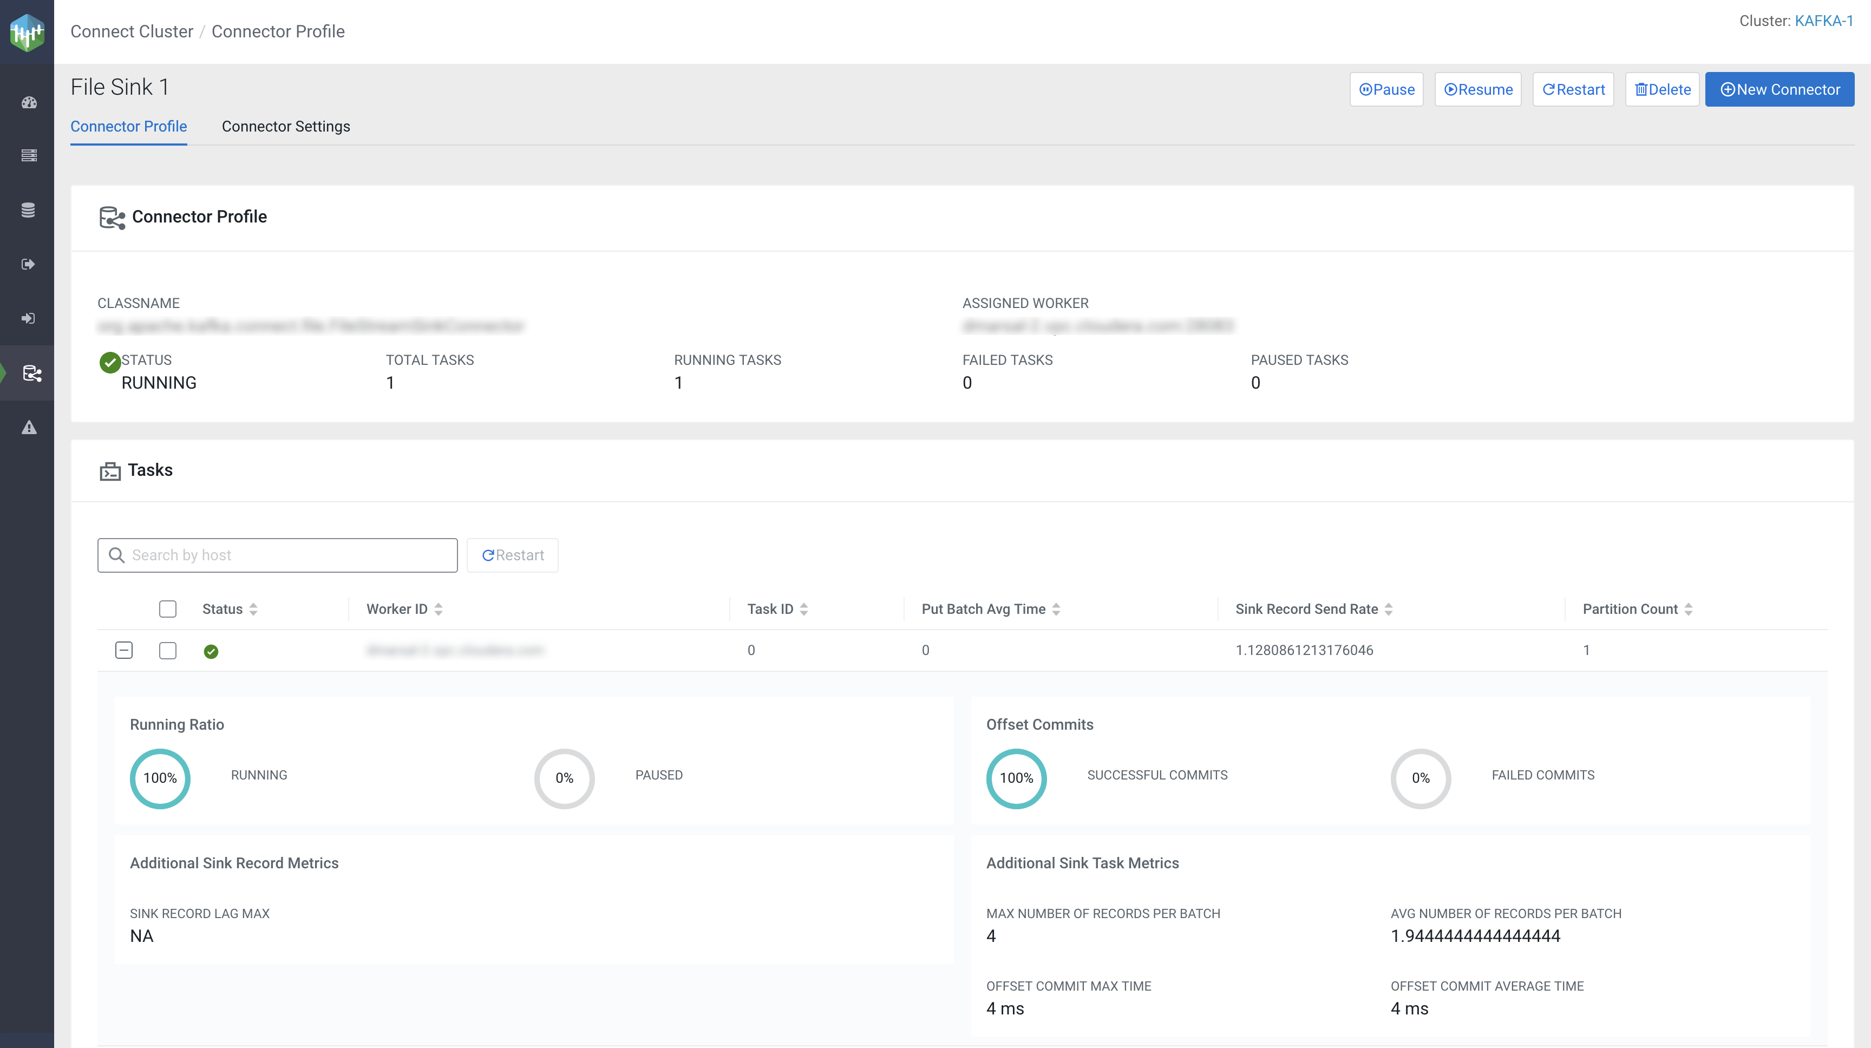Image resolution: width=1871 pixels, height=1048 pixels.
Task: Tick the select-all checkbox in tasks header
Action: (x=168, y=608)
